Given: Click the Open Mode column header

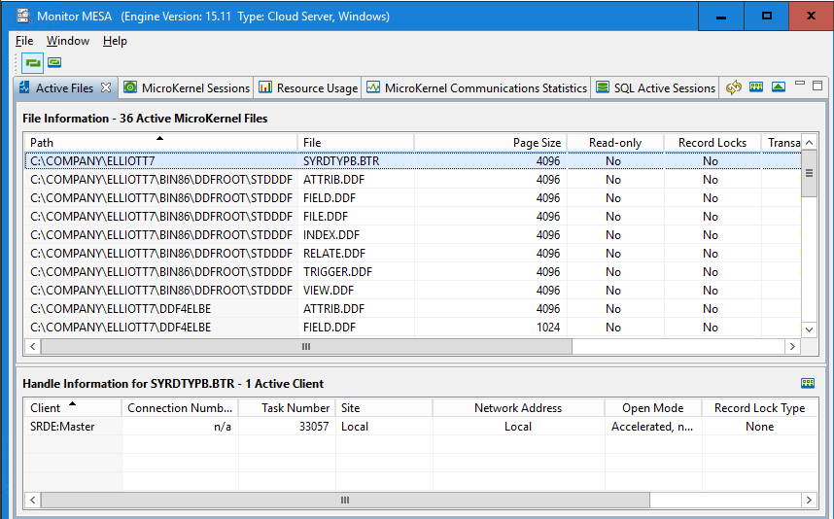Looking at the screenshot, I should tap(652, 408).
